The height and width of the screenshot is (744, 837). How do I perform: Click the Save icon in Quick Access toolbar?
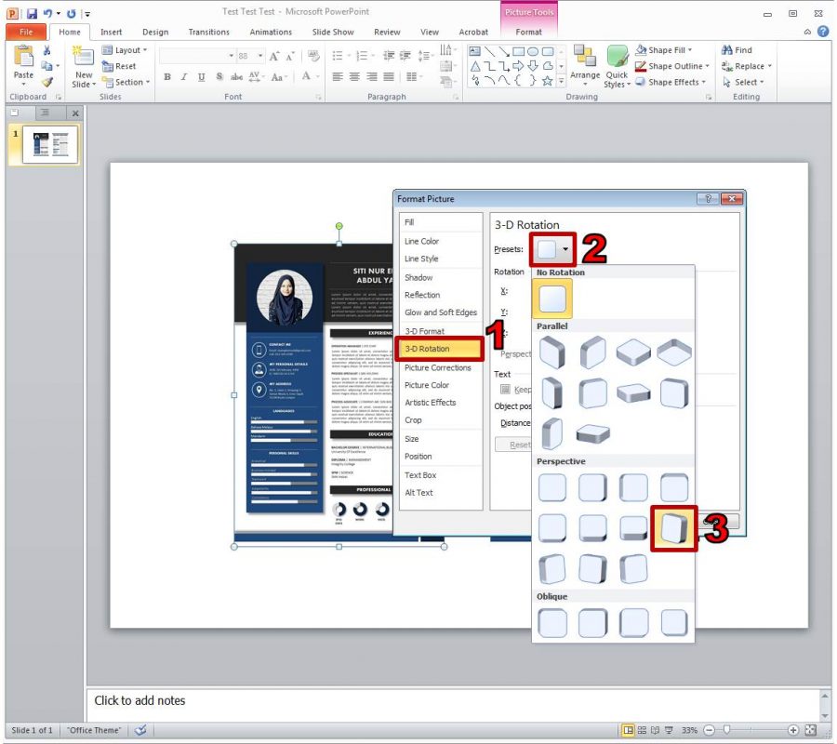(x=32, y=13)
